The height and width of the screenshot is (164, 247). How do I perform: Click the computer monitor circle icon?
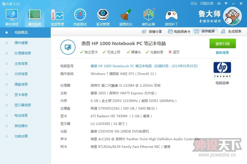68,47
